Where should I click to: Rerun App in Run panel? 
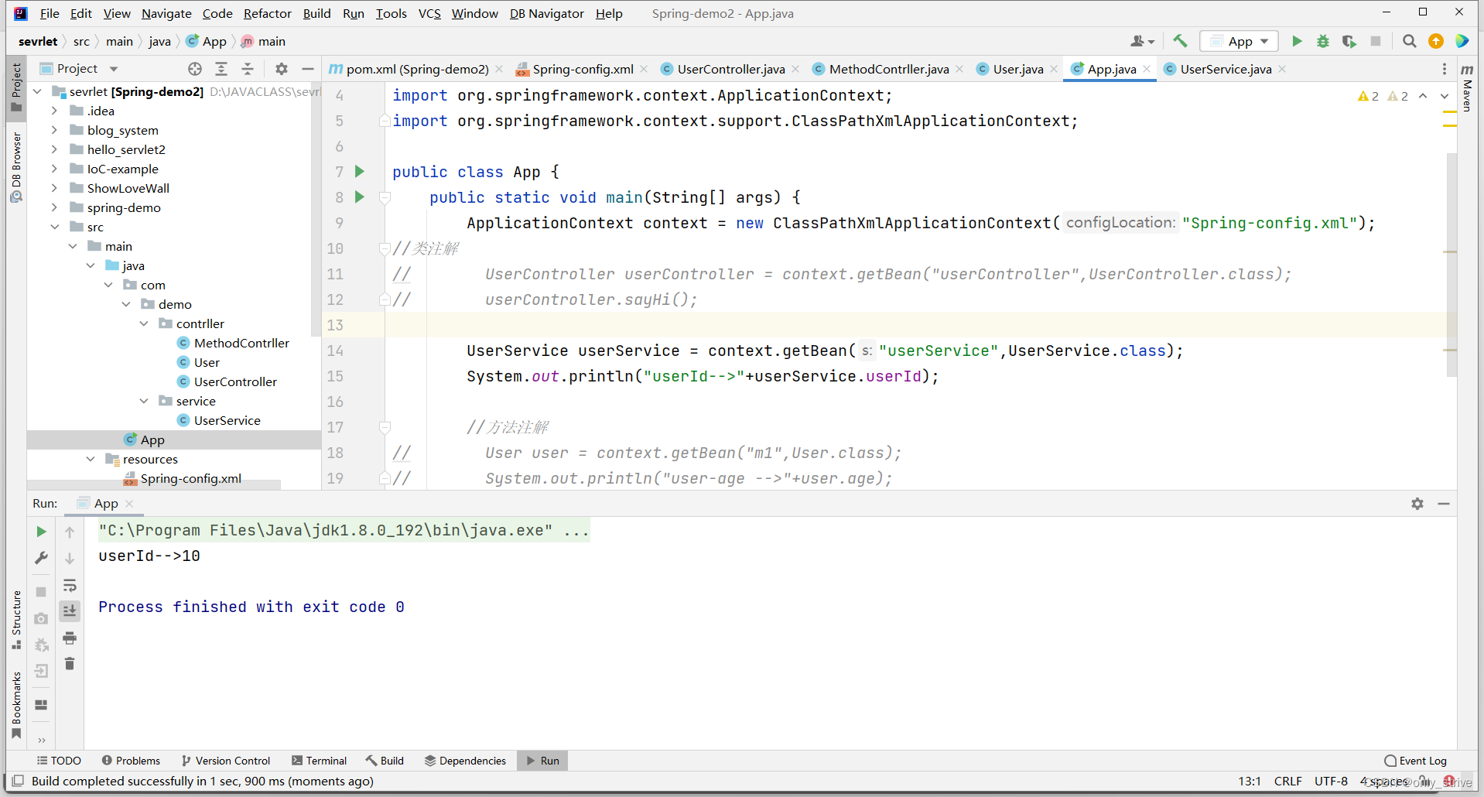[42, 532]
